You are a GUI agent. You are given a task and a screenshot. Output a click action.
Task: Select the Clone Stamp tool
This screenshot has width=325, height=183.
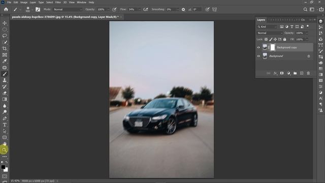tap(5, 80)
